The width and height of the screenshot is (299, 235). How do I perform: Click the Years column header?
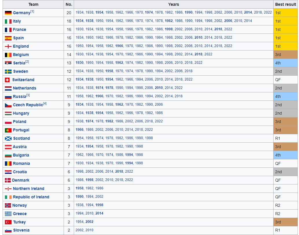coord(174,4)
